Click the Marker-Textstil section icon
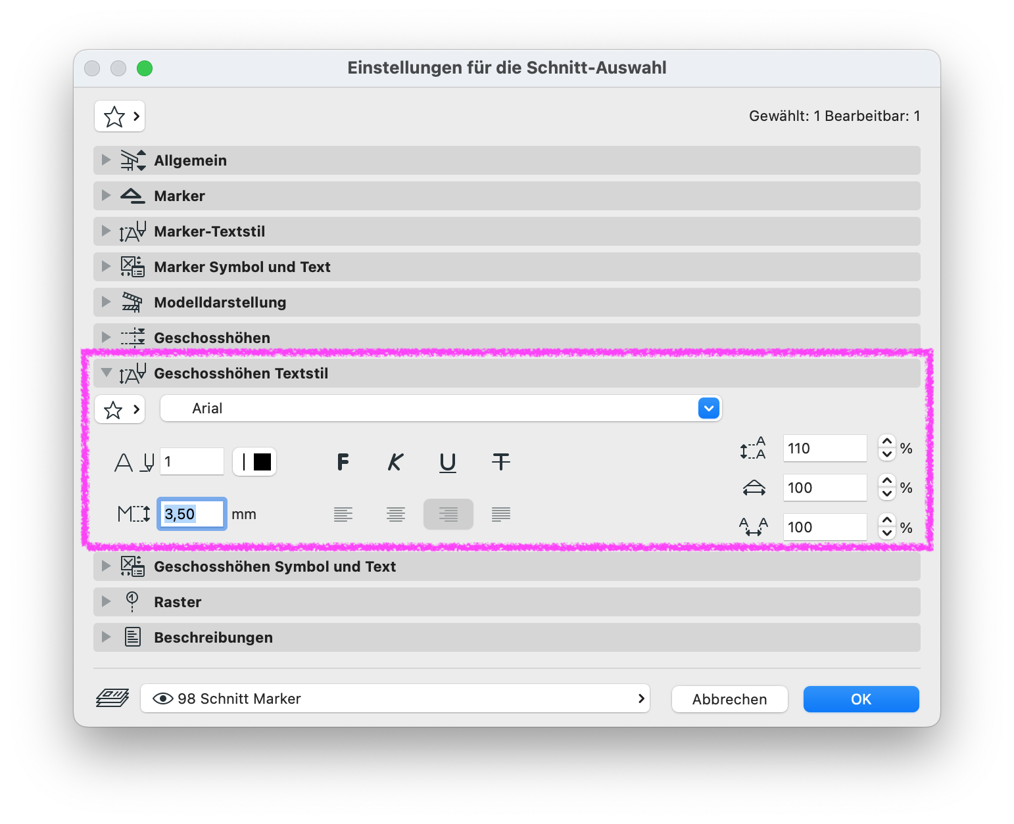 132,231
